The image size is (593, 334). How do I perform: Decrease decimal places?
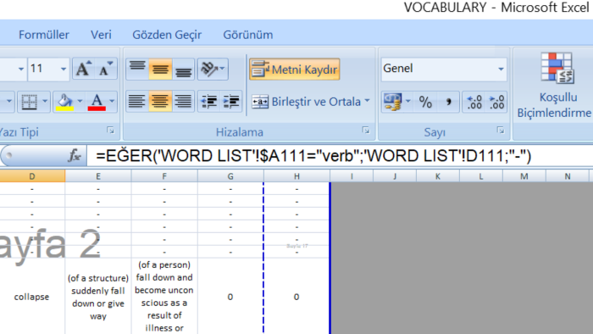(x=496, y=102)
